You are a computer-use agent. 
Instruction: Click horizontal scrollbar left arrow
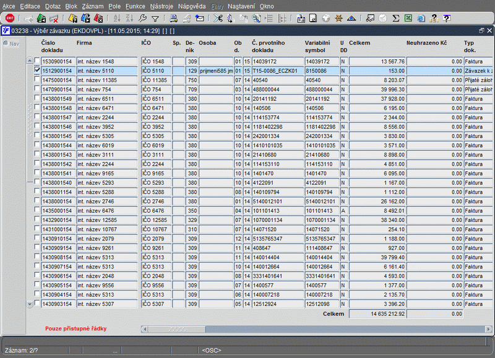[145, 329]
